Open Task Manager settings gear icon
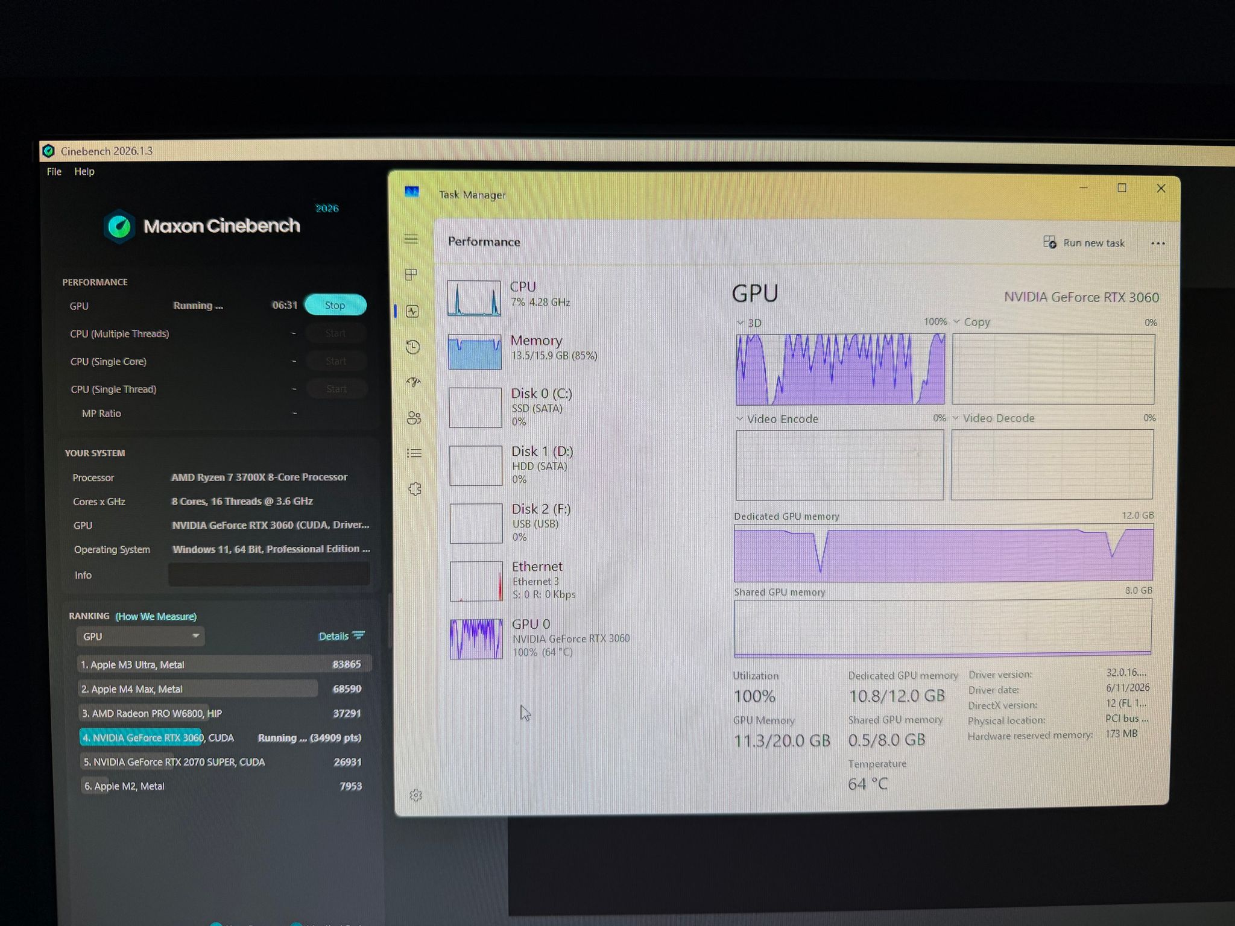Viewport: 1235px width, 926px height. [416, 795]
